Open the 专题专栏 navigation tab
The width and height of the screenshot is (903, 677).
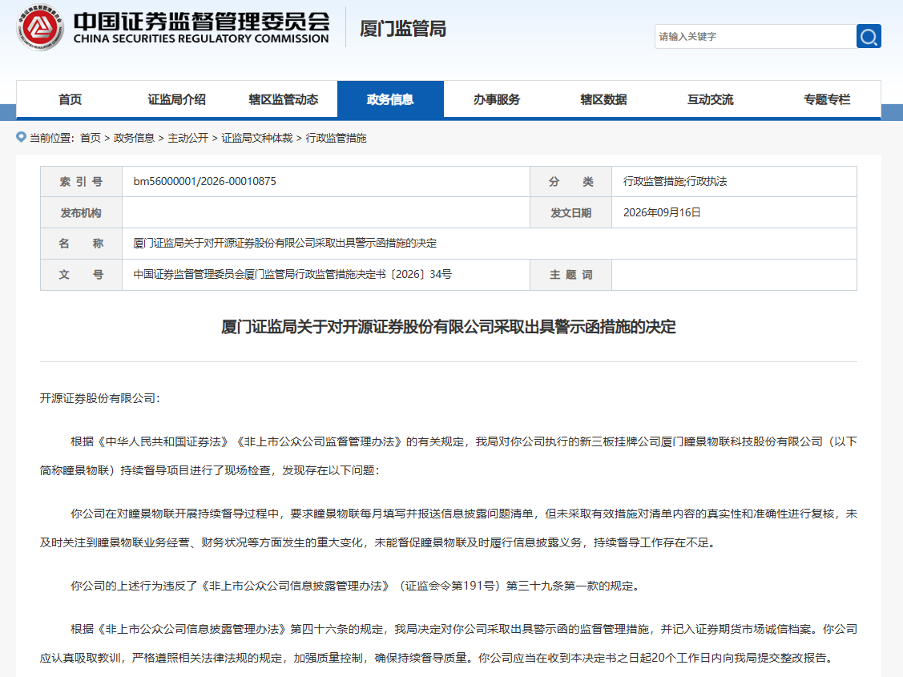pos(827,99)
